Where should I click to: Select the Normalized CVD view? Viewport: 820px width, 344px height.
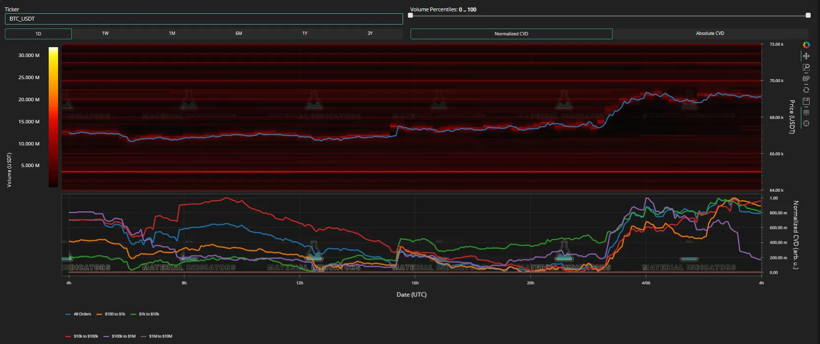click(x=511, y=34)
